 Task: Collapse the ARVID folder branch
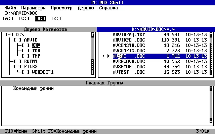point(17,40)
